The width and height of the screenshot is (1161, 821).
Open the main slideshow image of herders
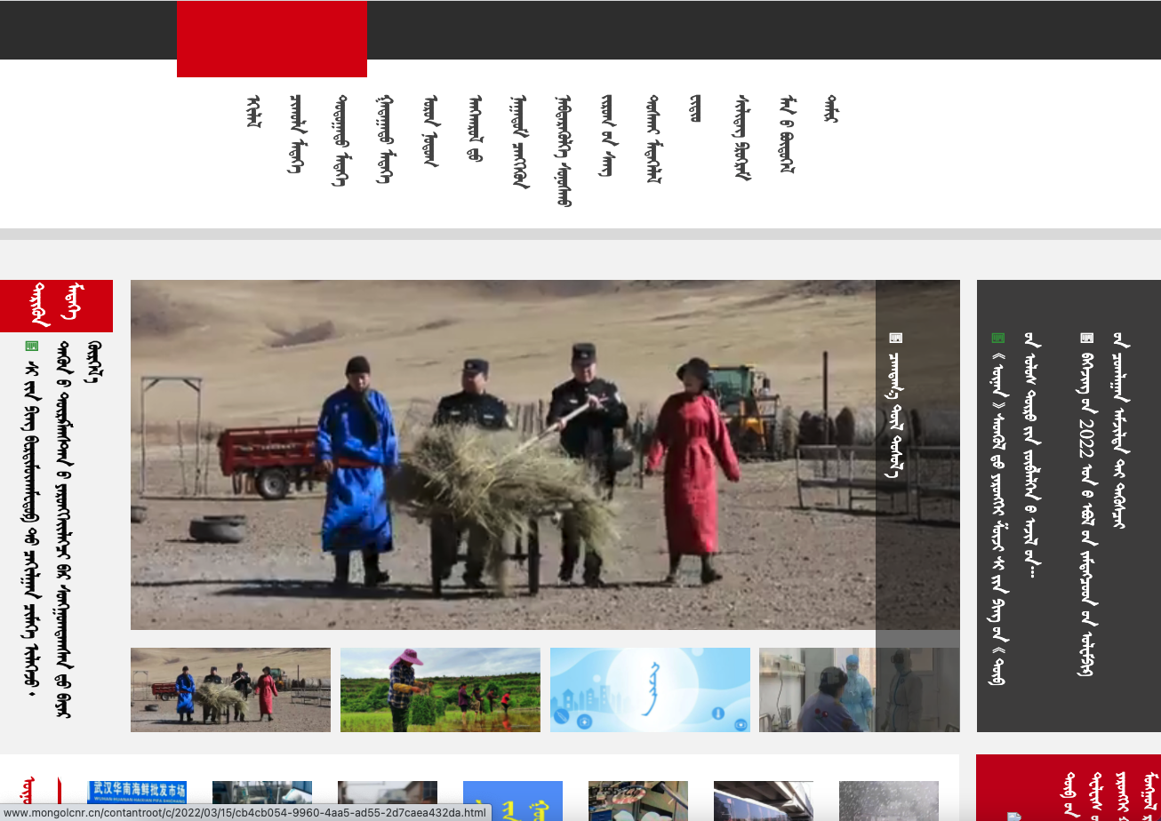502,454
